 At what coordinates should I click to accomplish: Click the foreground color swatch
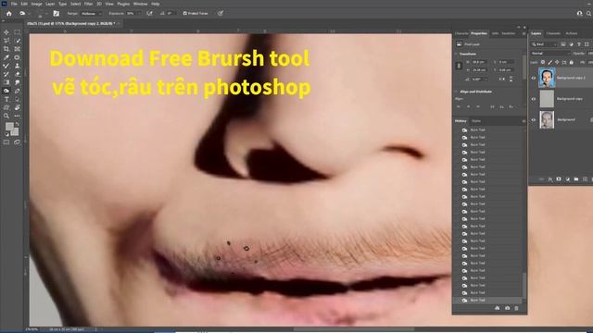point(9,127)
